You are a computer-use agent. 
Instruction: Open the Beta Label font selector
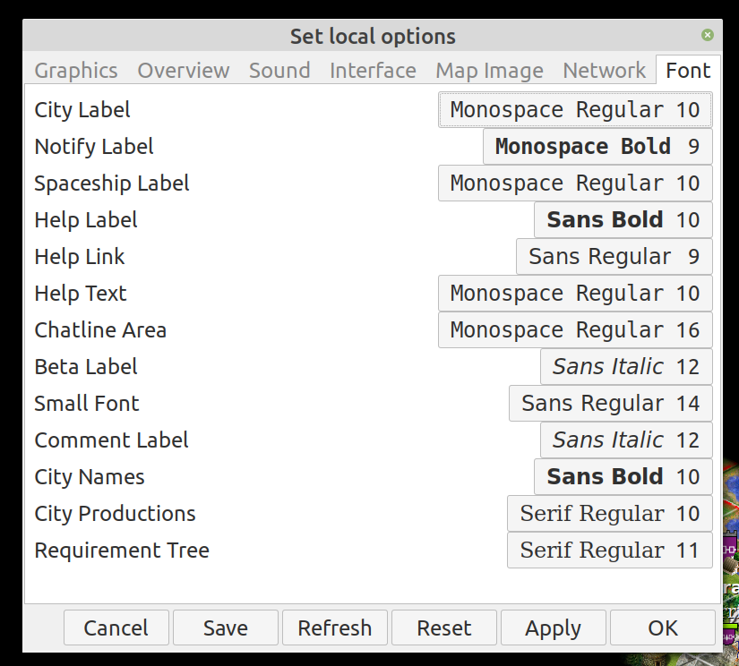point(626,367)
